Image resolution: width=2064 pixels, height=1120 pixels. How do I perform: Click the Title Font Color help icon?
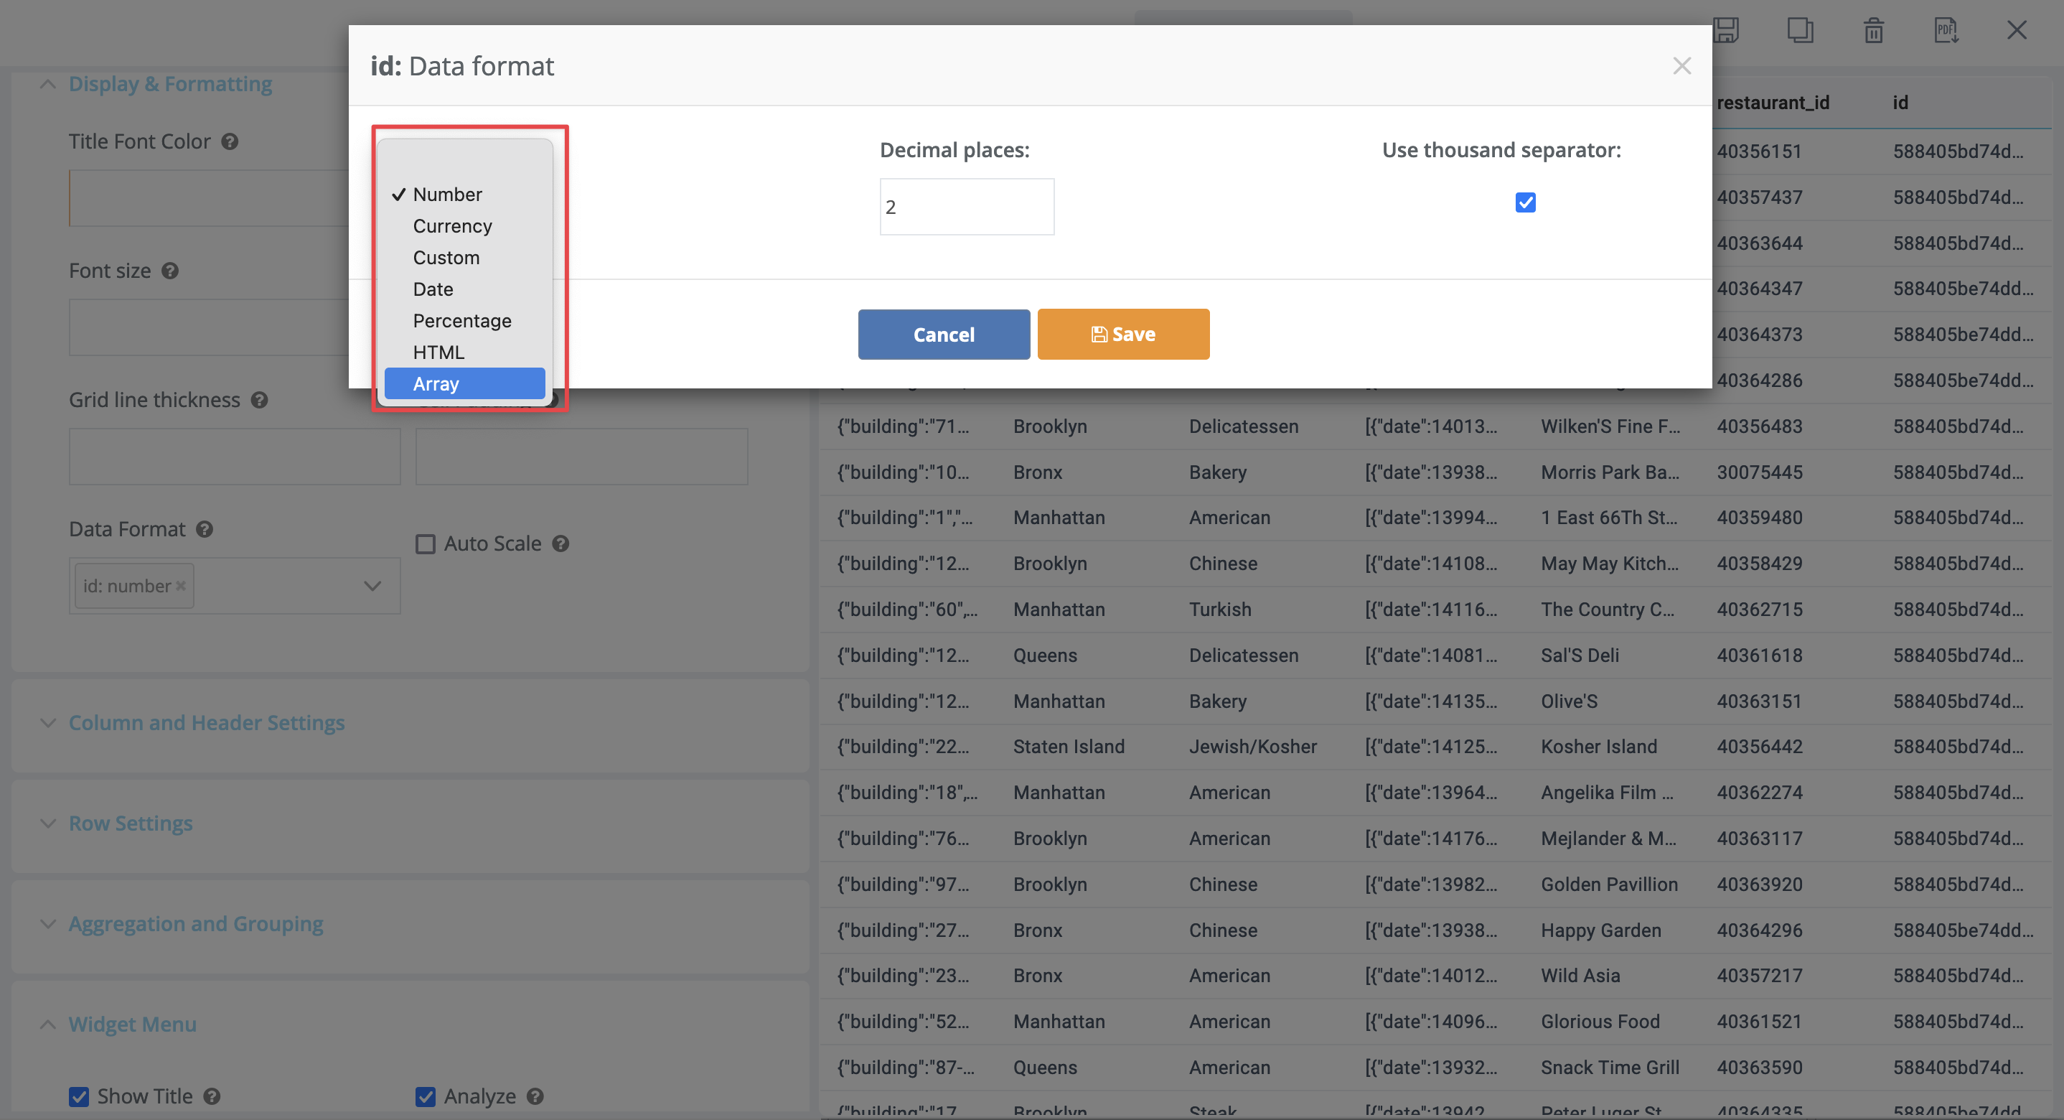click(x=230, y=142)
